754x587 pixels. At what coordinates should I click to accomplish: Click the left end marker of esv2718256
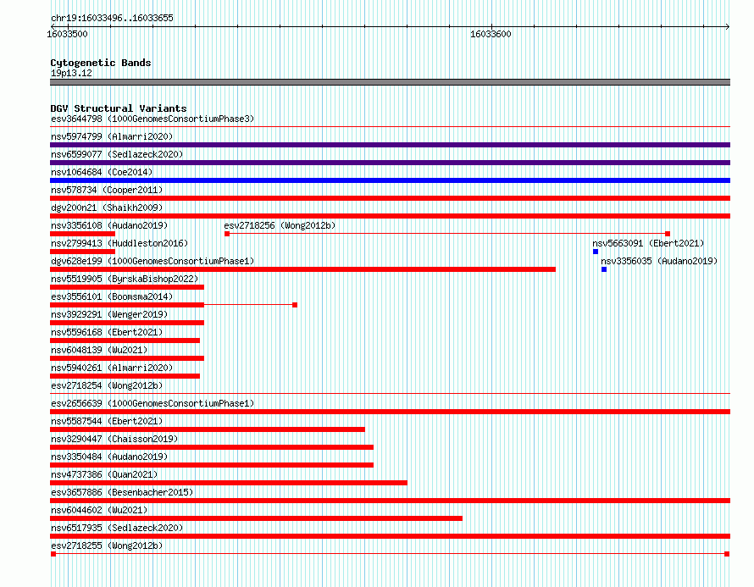pos(227,234)
